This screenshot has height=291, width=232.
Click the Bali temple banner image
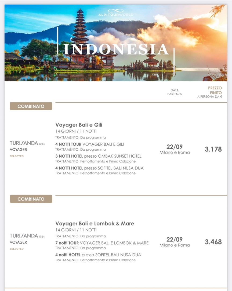[x=116, y=43]
